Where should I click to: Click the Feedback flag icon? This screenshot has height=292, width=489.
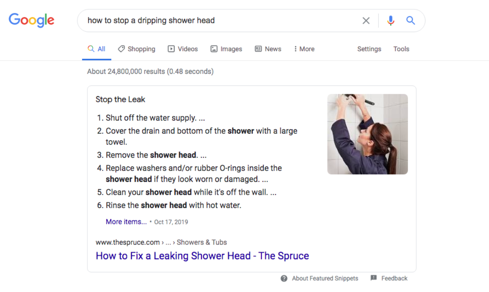coord(373,278)
